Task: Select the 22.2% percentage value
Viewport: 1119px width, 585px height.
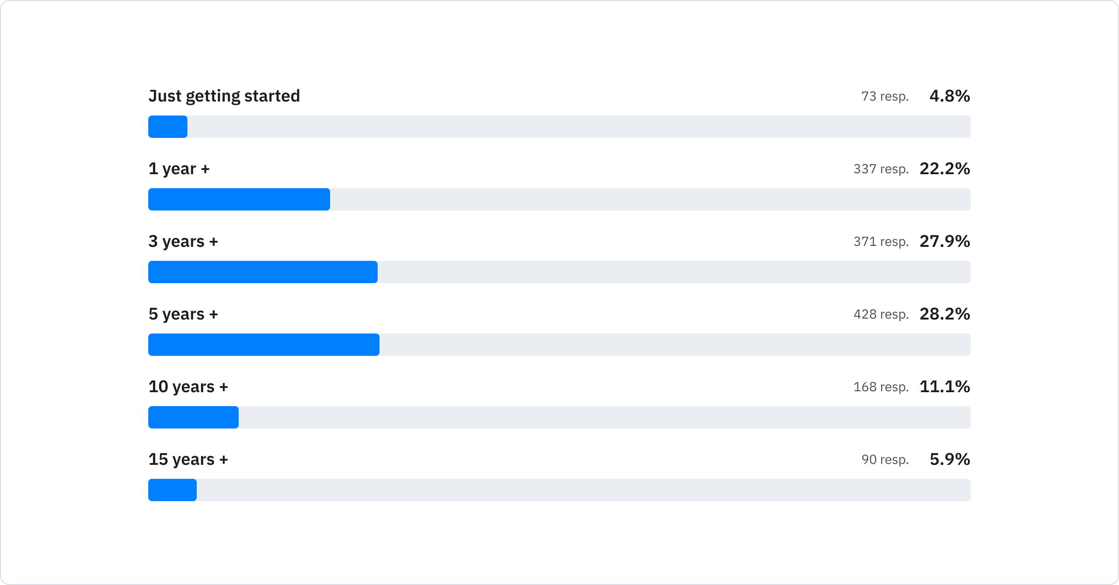Action: tap(945, 169)
